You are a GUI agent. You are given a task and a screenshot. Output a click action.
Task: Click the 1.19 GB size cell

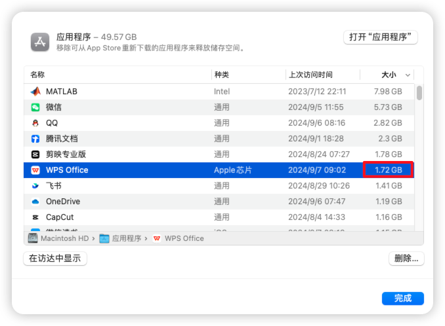pos(389,202)
